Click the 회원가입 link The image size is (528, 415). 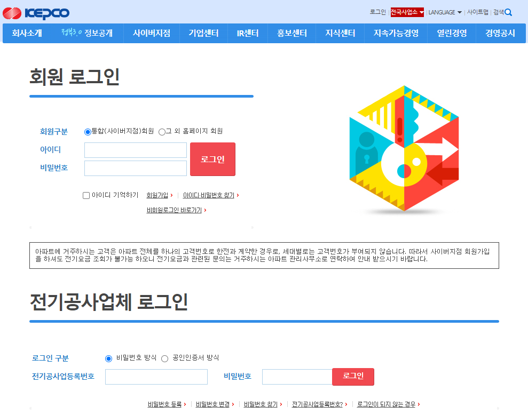click(159, 195)
